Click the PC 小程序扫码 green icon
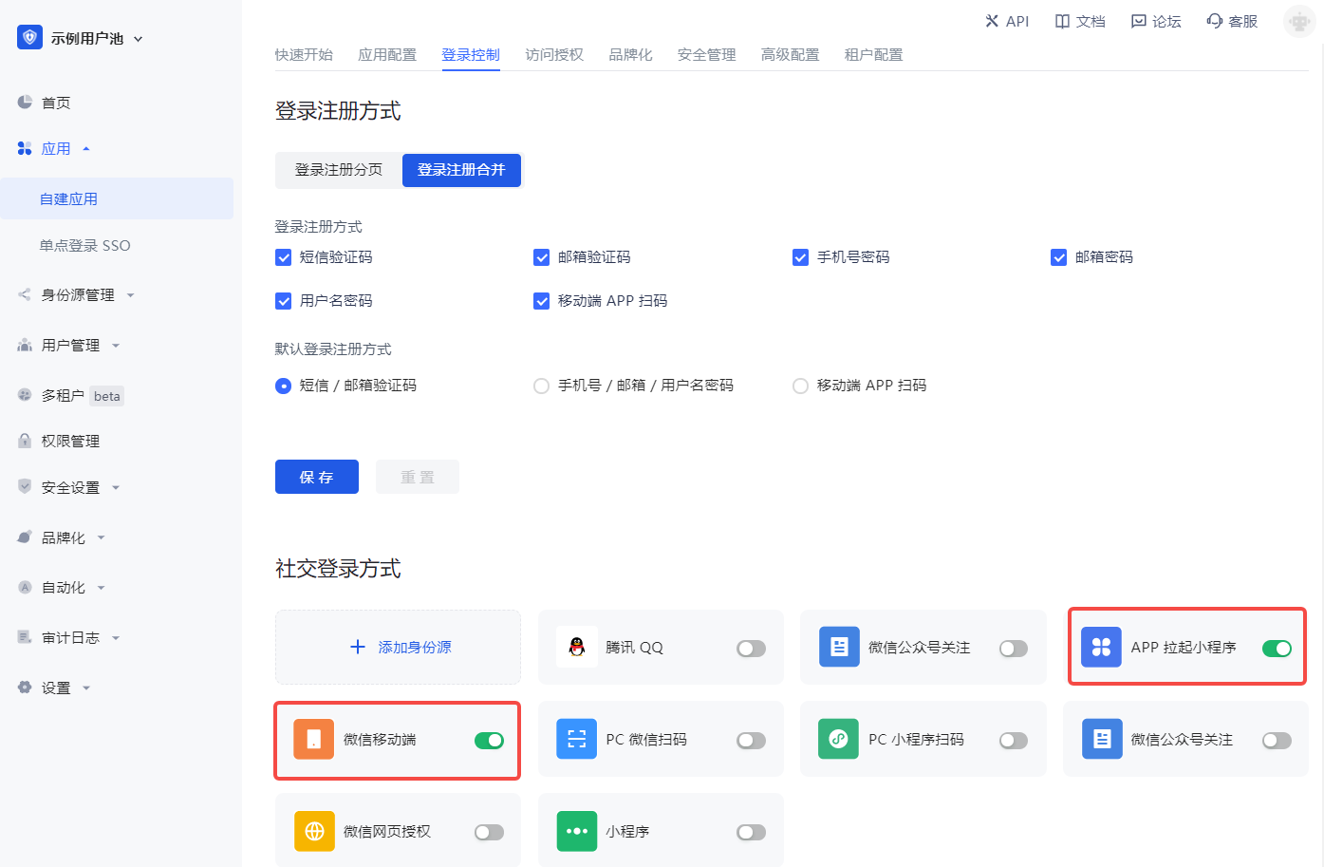The height and width of the screenshot is (867, 1324). click(839, 739)
